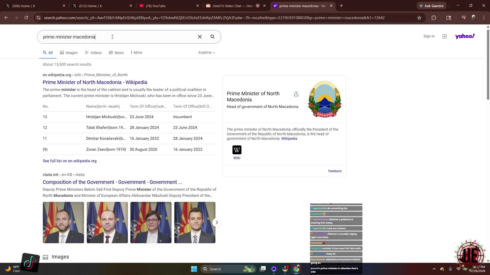Screen dimensions: 490x275
Task: Select the News search tab
Action: pos(116,53)
